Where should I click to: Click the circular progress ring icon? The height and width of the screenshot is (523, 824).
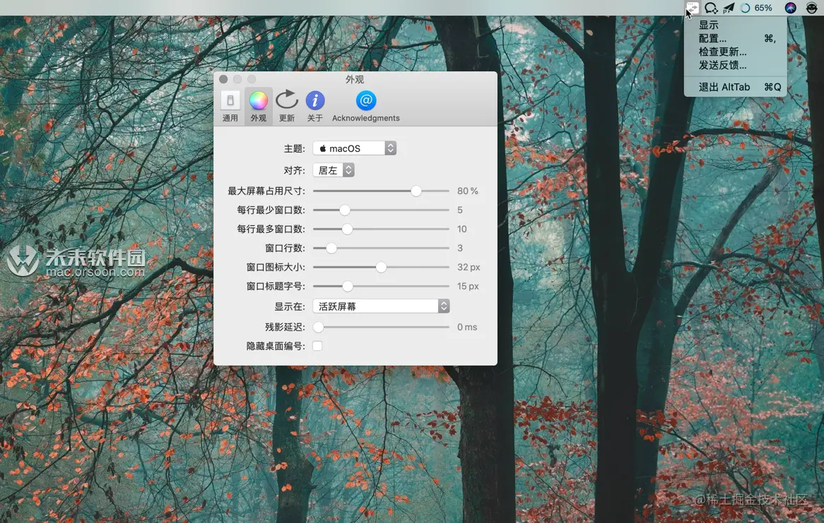coord(745,8)
